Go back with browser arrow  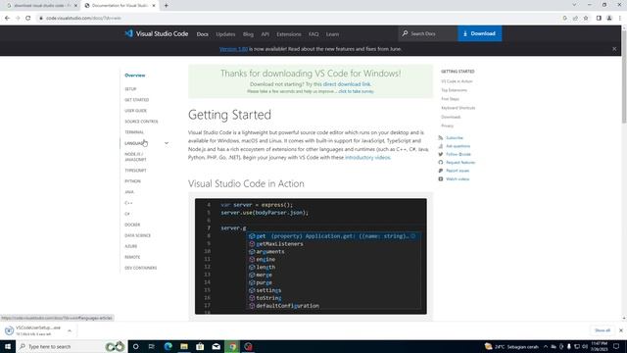click(7, 18)
